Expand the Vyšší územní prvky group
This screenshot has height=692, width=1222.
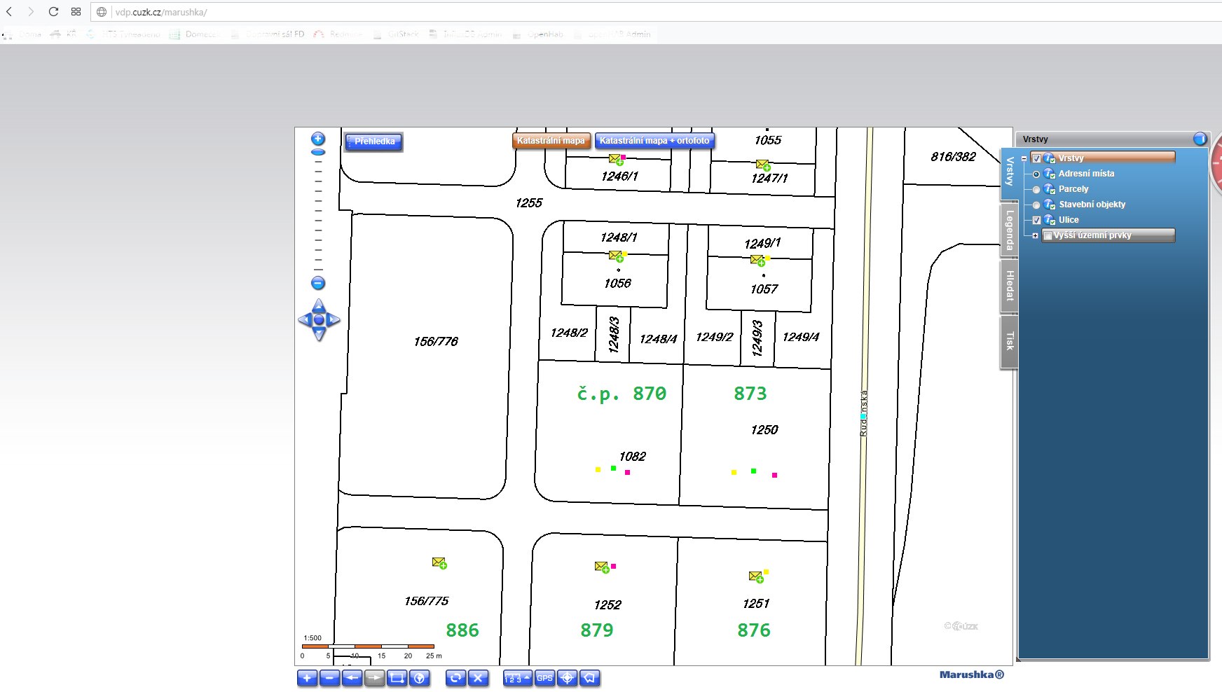click(x=1035, y=236)
